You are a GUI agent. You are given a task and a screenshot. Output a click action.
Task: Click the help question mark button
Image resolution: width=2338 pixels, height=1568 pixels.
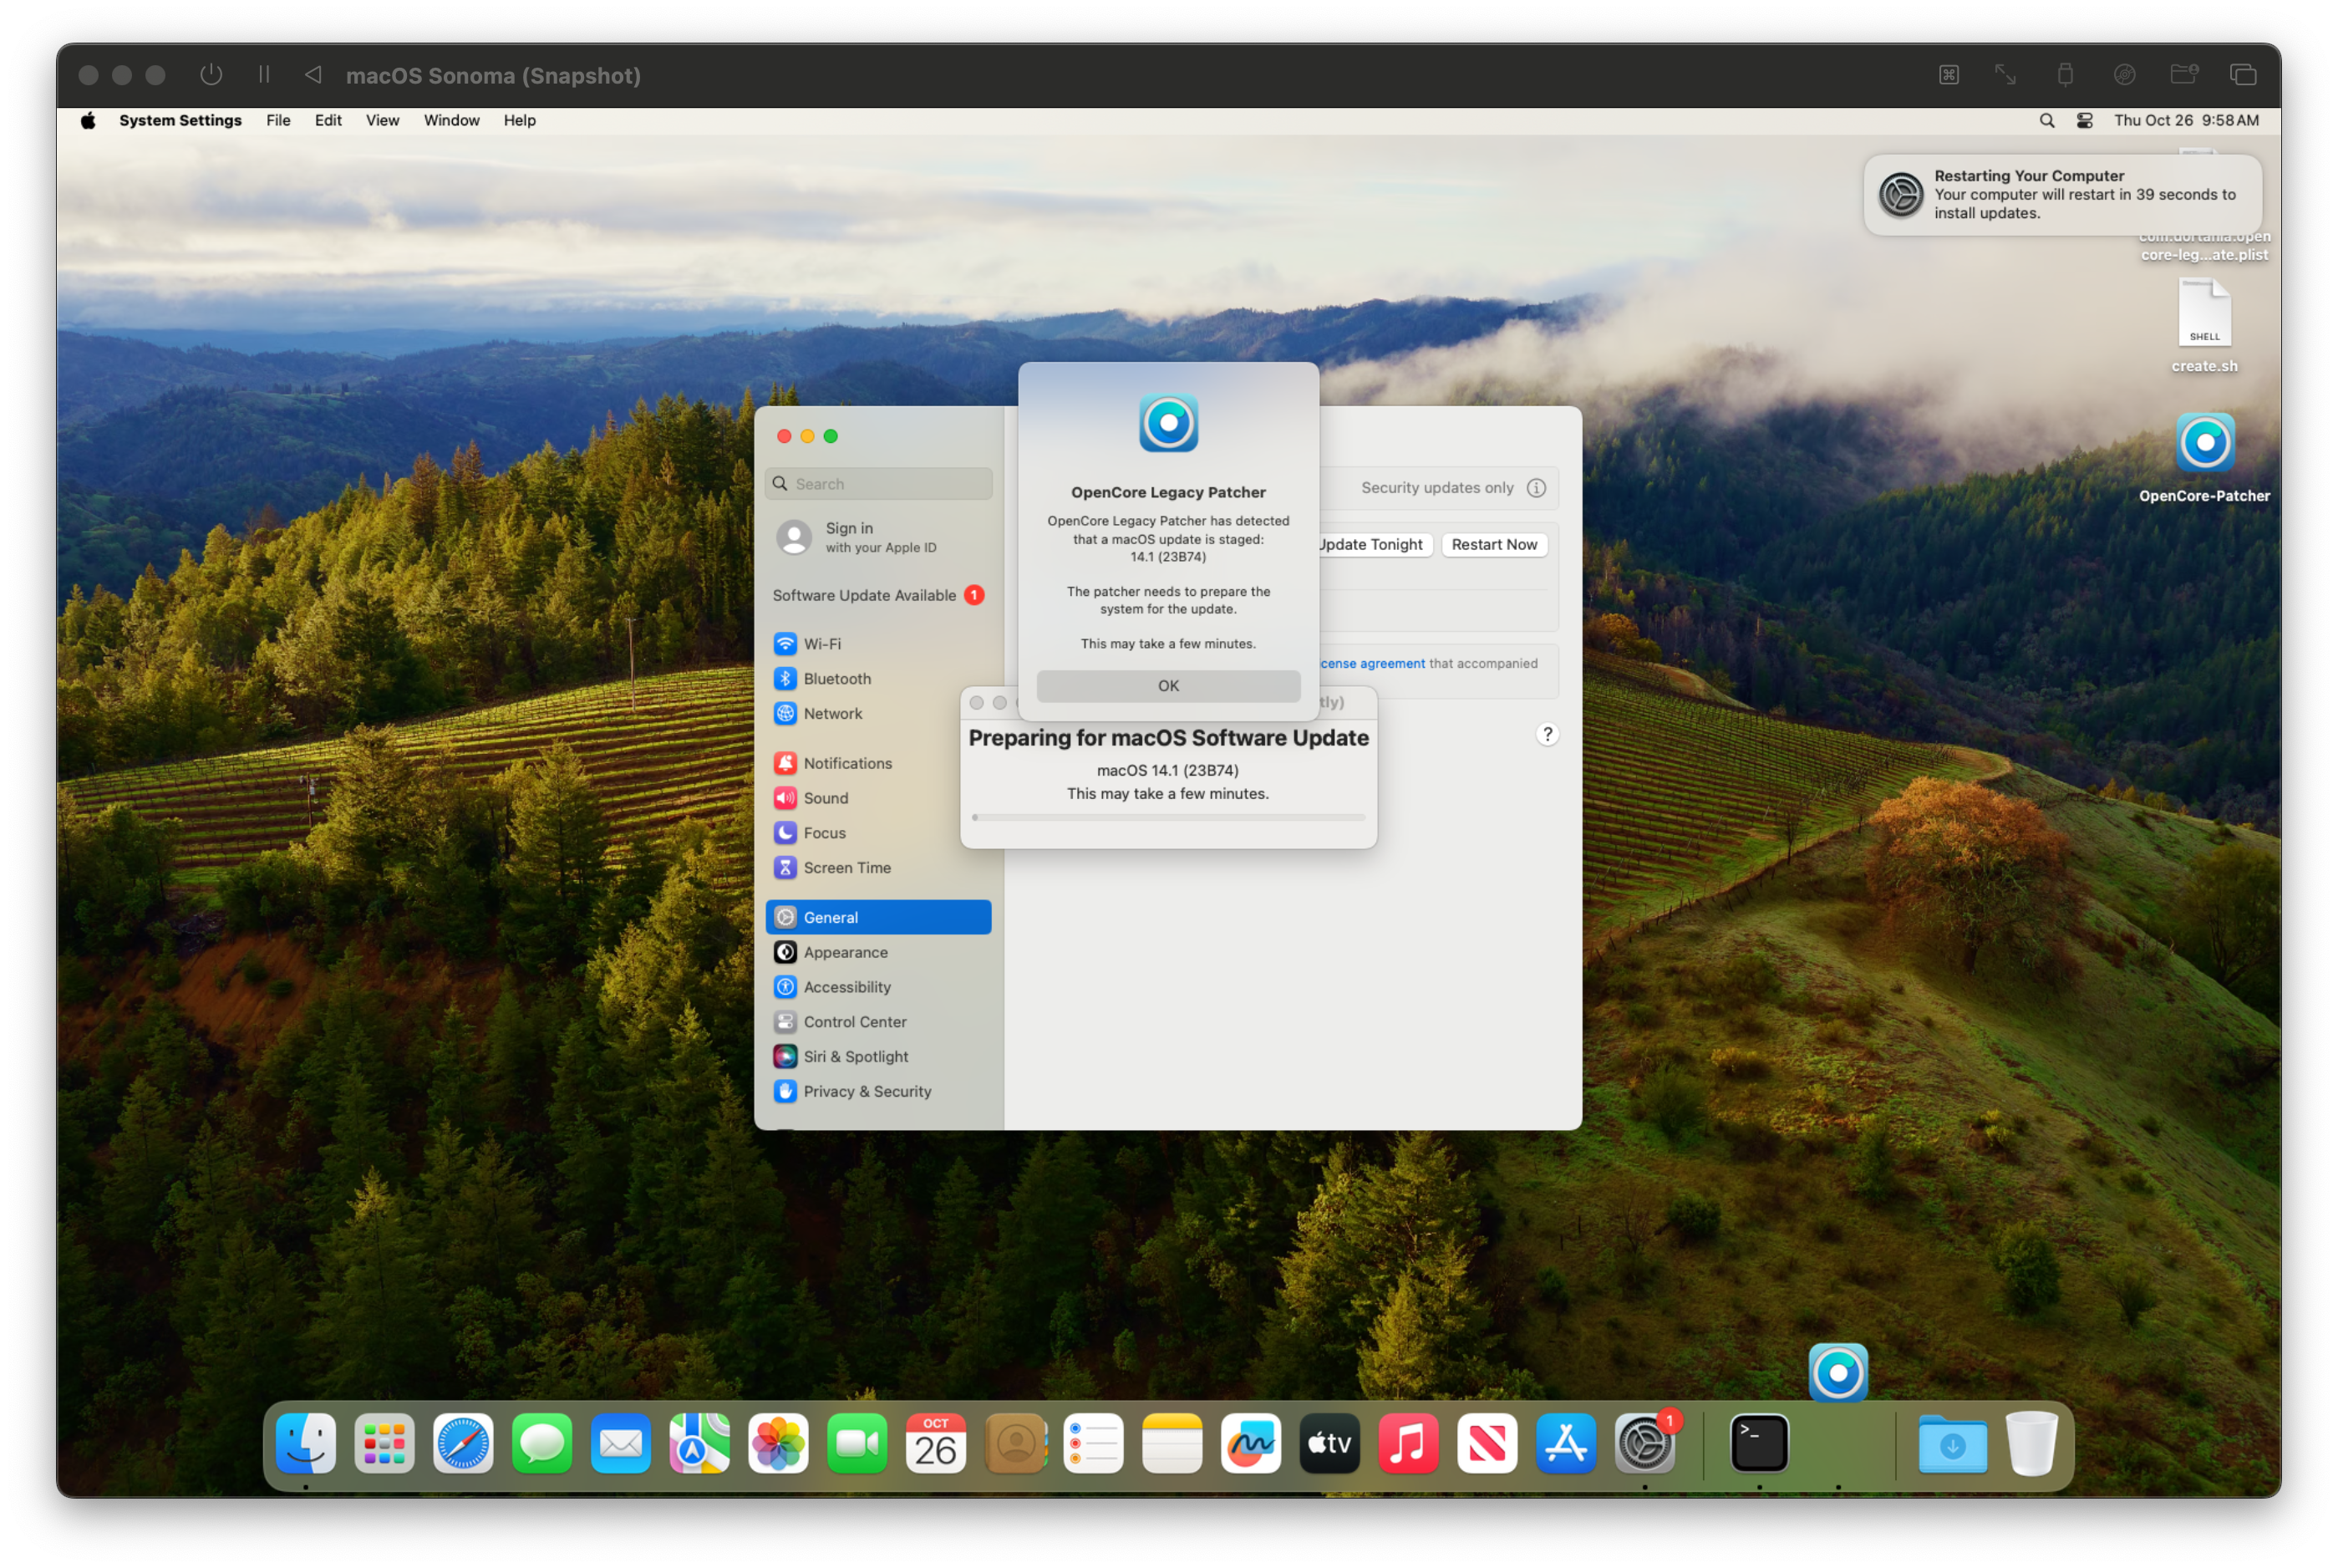(1548, 735)
